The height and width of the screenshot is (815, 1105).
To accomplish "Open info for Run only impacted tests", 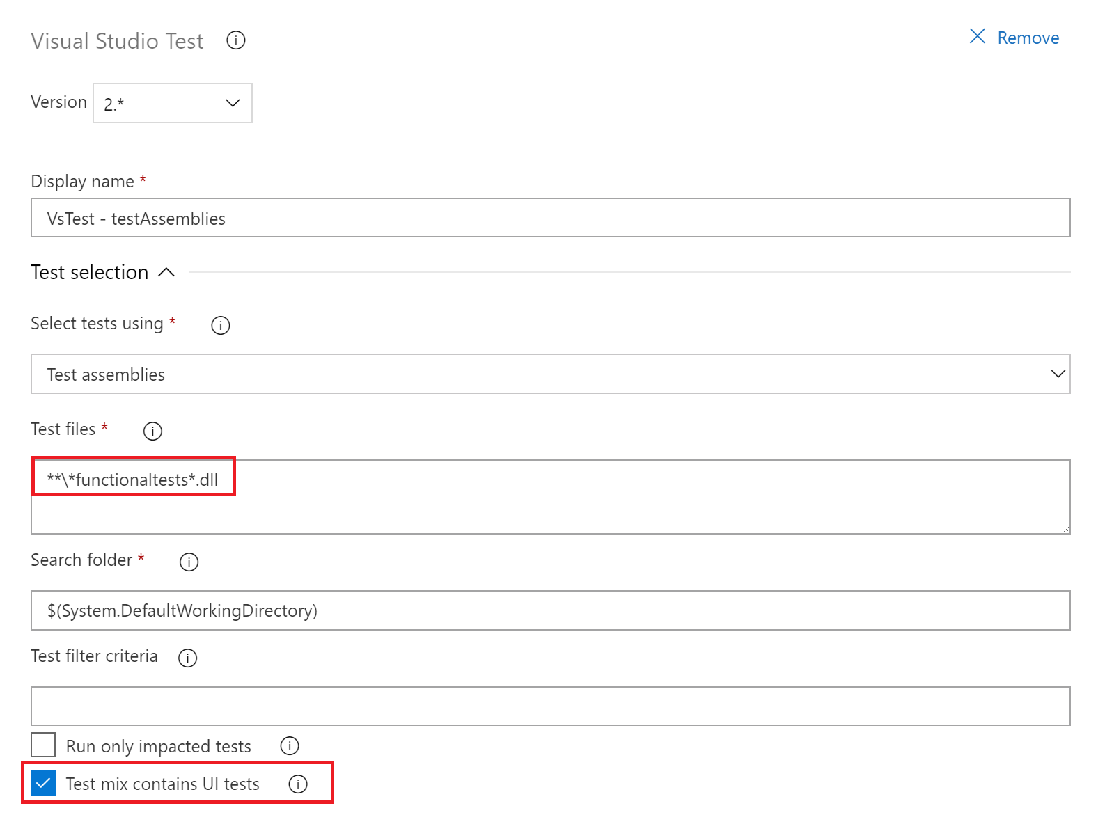I will [x=290, y=746].
